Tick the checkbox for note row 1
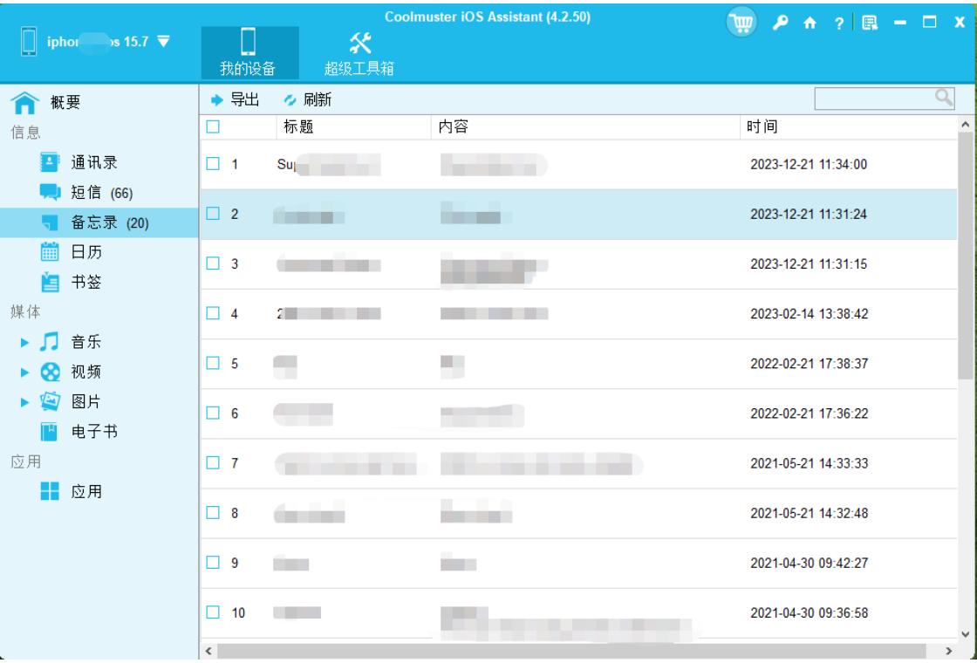 (213, 164)
